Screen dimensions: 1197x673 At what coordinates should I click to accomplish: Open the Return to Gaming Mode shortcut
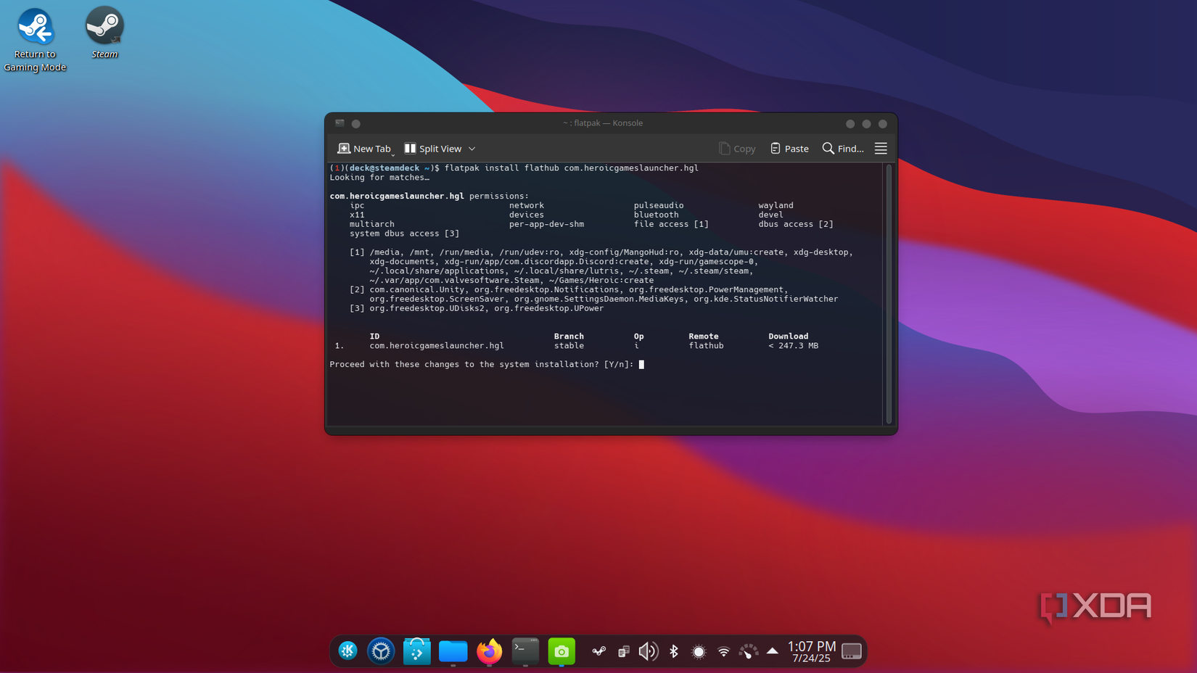click(x=35, y=40)
